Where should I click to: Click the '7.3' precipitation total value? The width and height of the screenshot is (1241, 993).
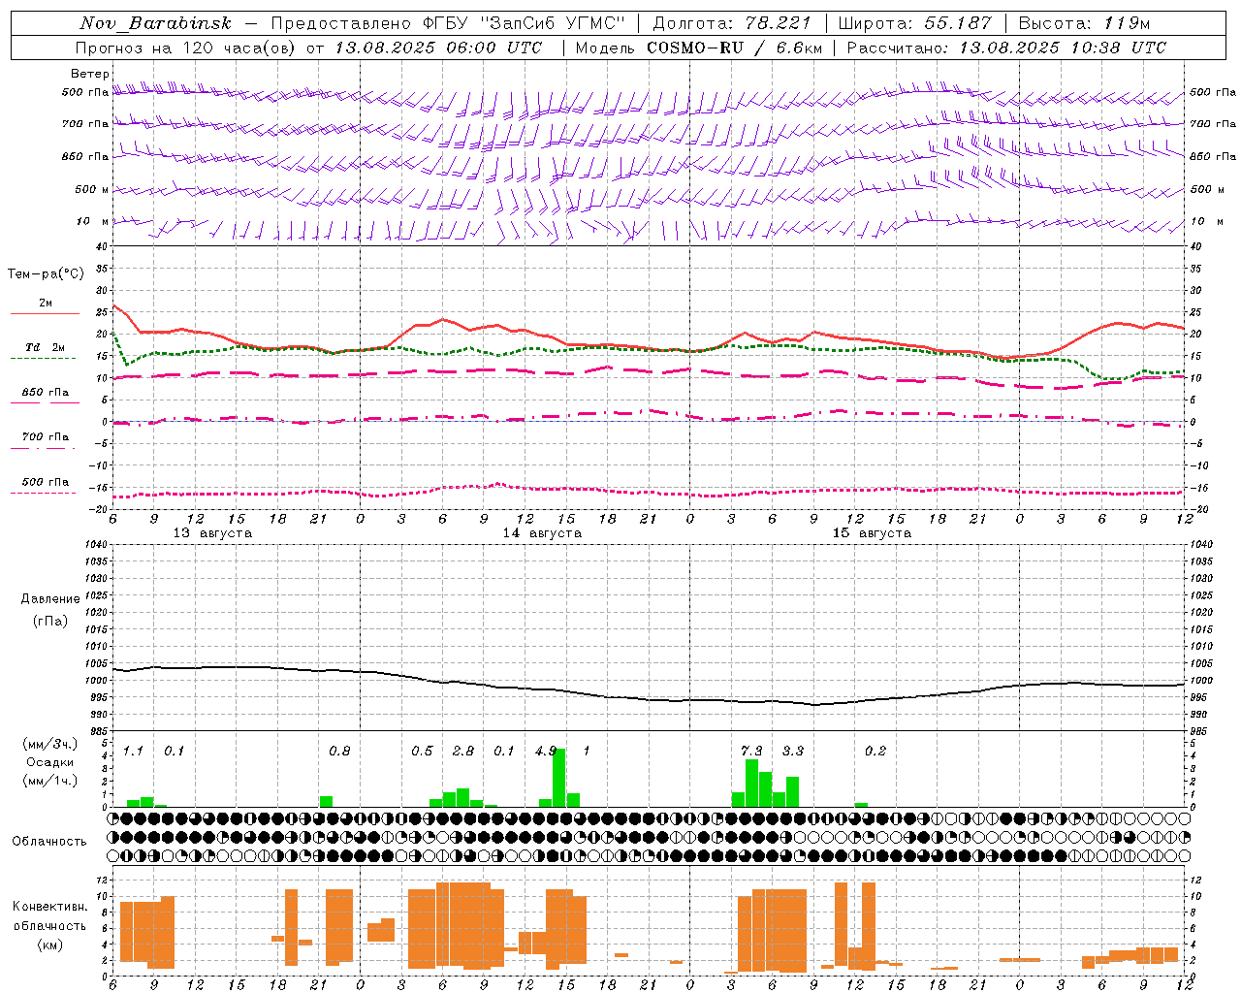(751, 752)
